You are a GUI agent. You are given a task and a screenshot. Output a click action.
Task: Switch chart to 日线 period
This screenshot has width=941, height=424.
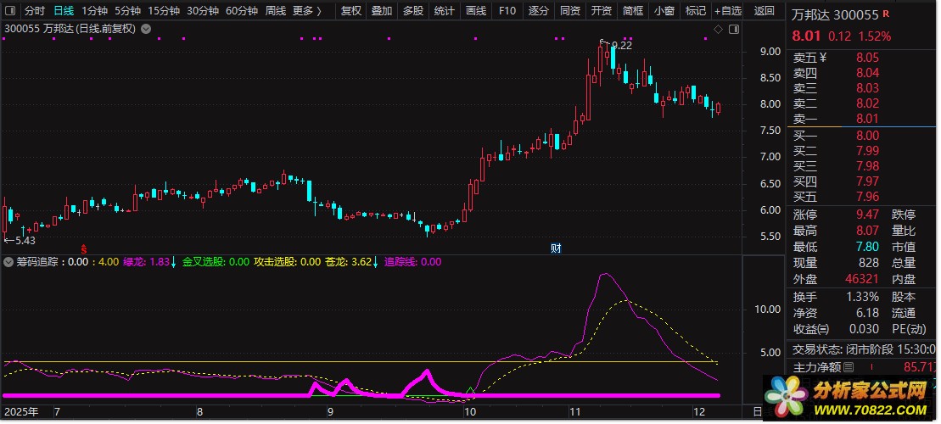point(64,11)
